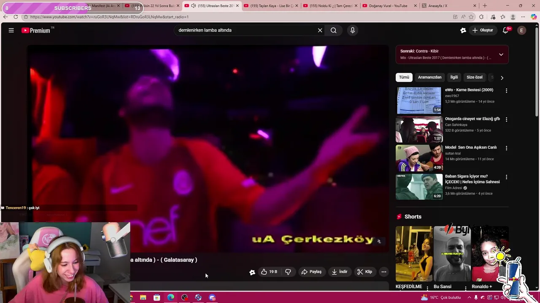
Task: Click the sparkle icon beside Oluştur
Action: (463, 30)
